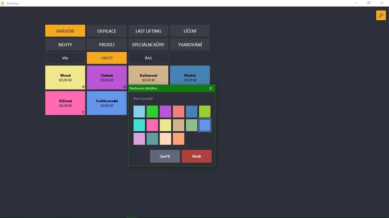Close the Nastavení dlaždice dialog

click(211, 88)
